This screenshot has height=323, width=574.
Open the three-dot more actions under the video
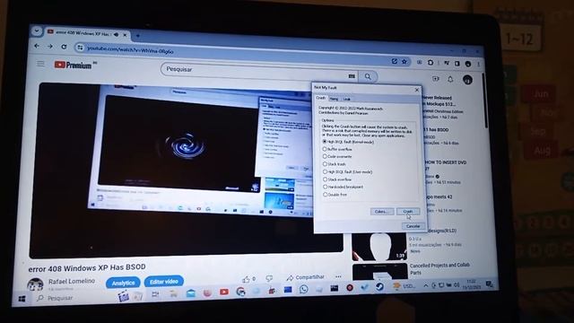tap(338, 277)
